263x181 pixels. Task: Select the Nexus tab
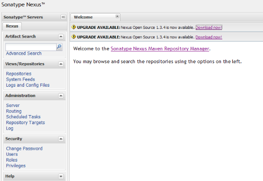12,26
